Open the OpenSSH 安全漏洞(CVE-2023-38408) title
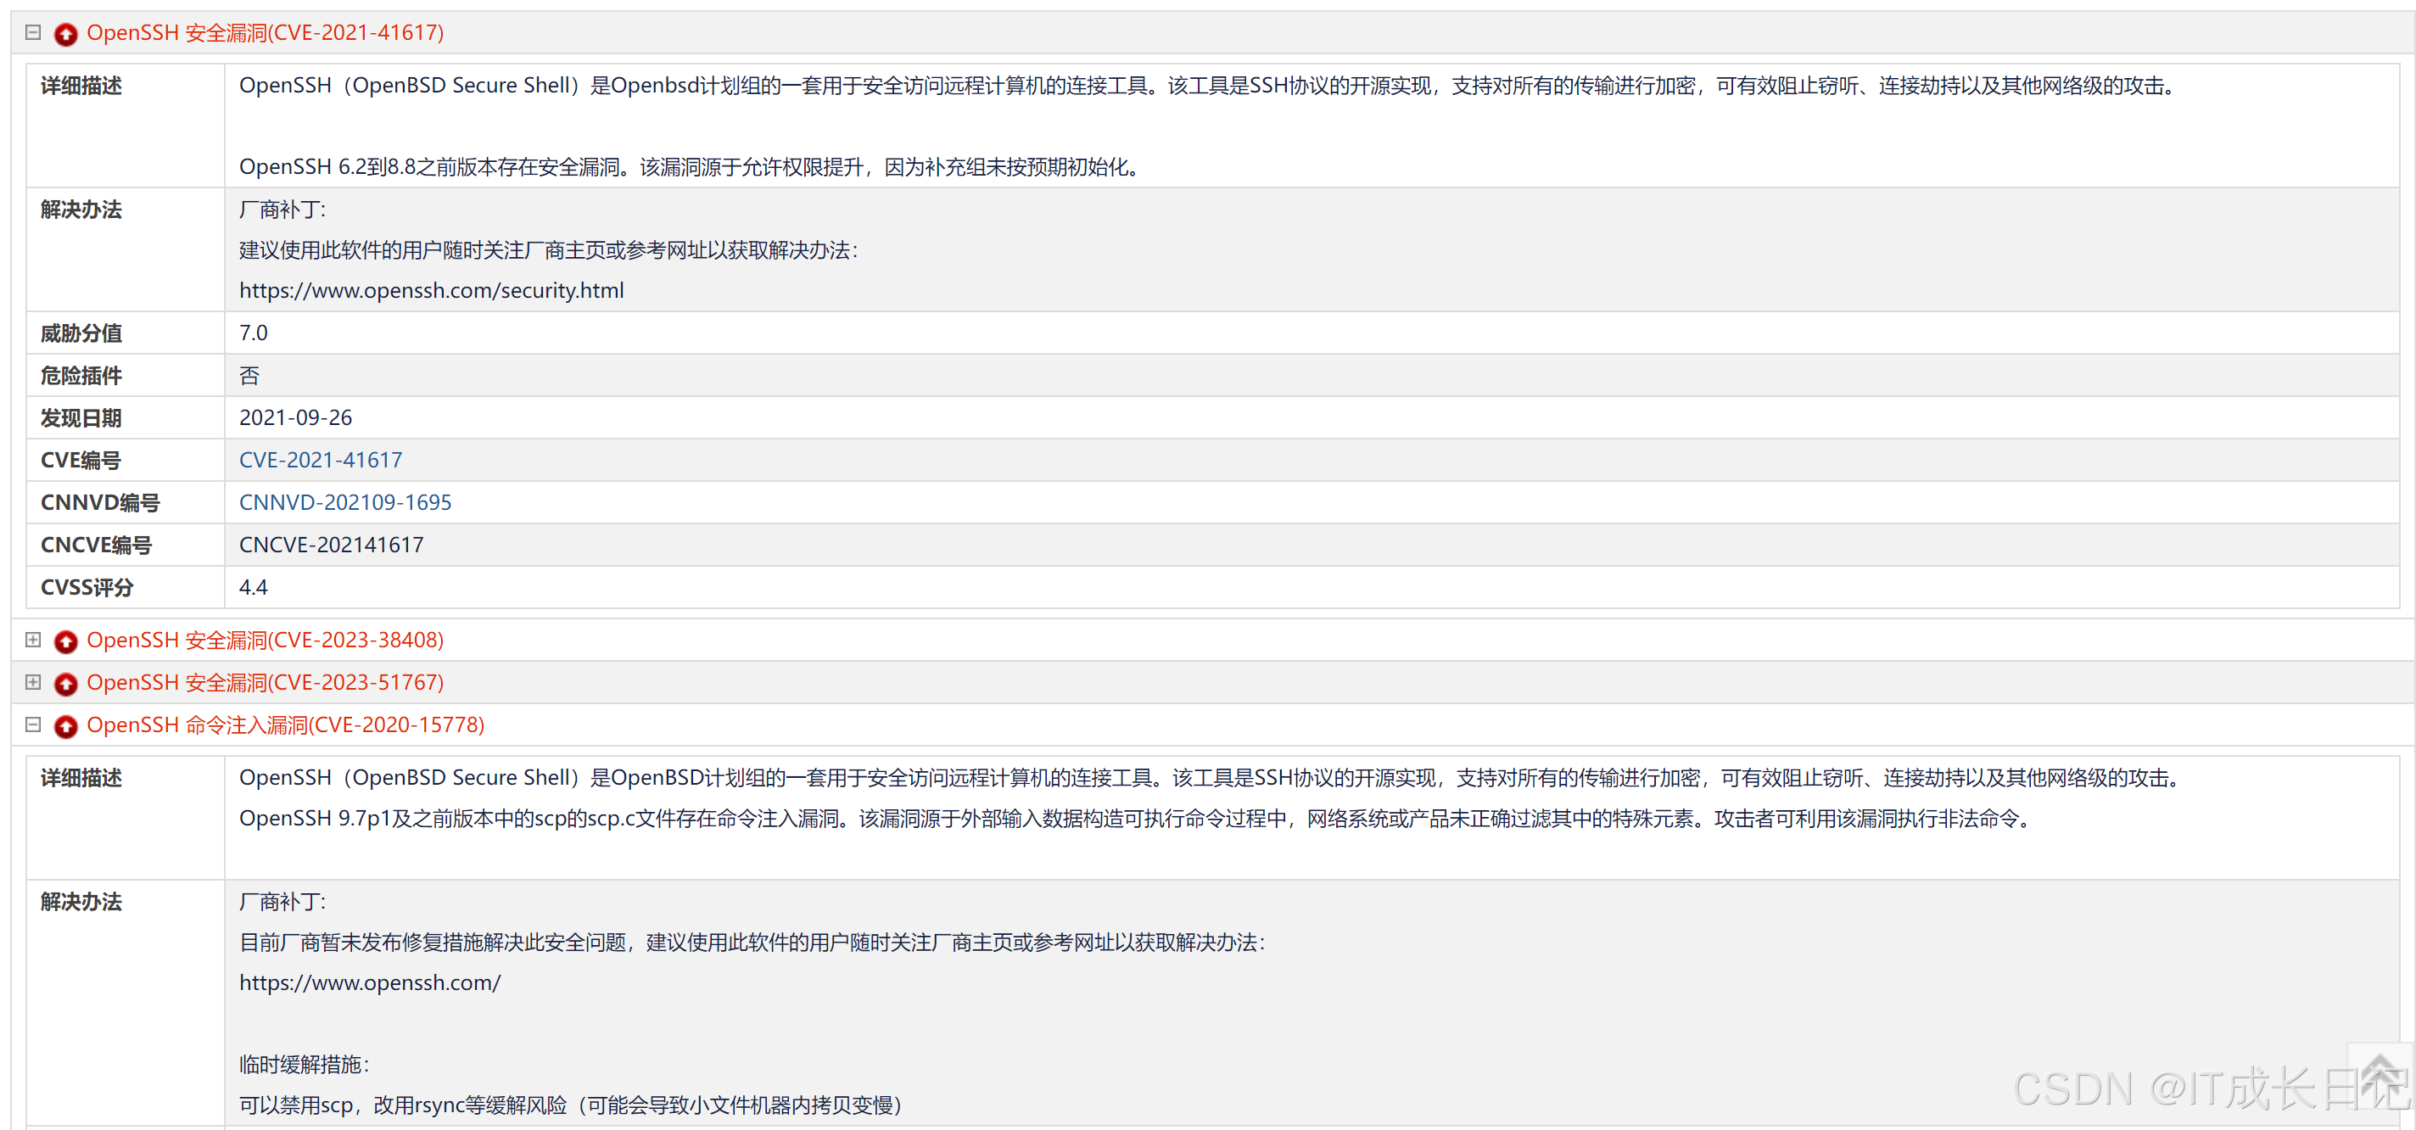This screenshot has height=1130, width=2416. [x=266, y=640]
